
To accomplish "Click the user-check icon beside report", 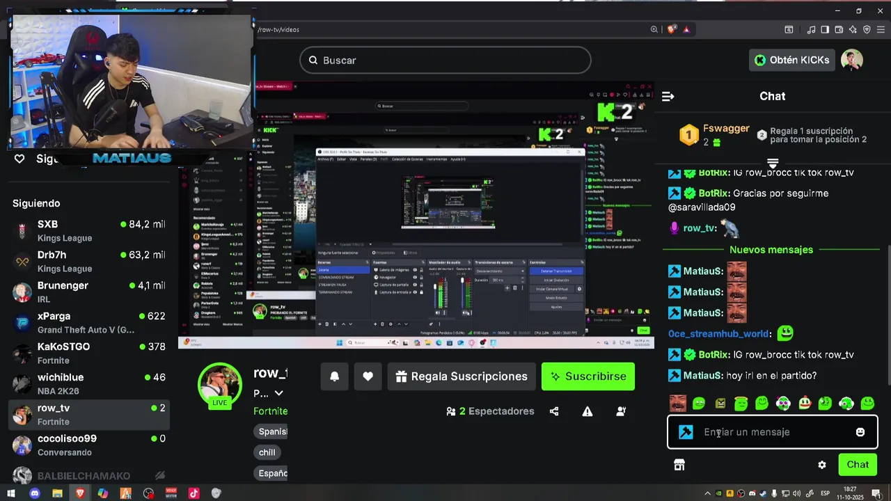I will point(621,411).
